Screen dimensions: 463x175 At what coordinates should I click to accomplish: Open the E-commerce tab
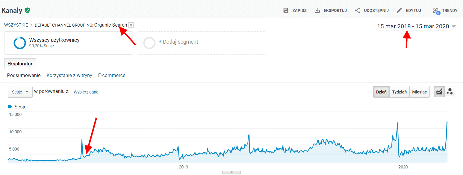point(112,76)
